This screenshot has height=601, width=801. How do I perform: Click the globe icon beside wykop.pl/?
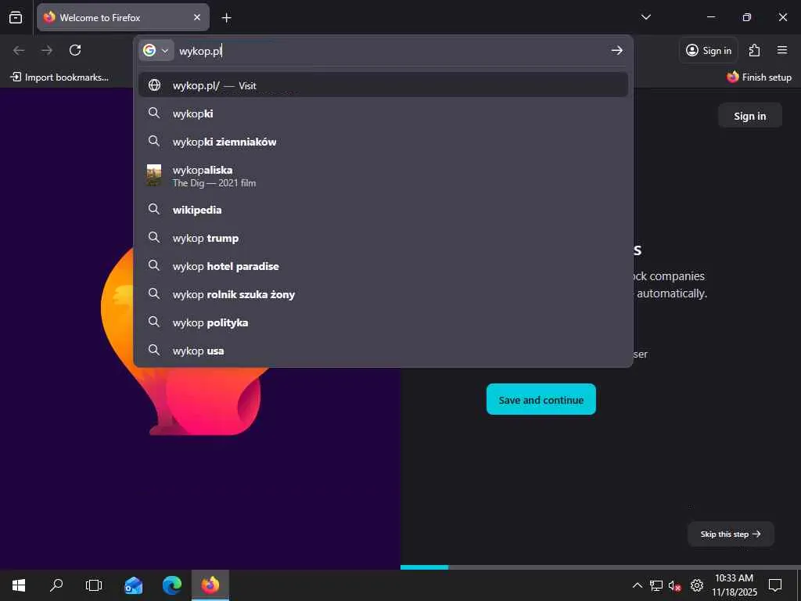154,85
